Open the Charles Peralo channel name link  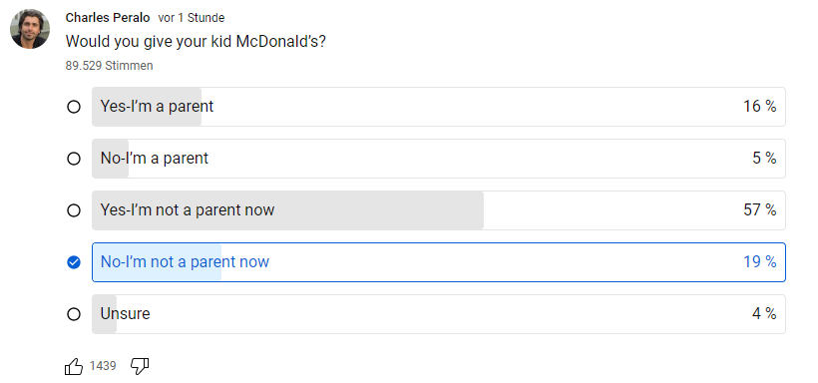[x=108, y=18]
